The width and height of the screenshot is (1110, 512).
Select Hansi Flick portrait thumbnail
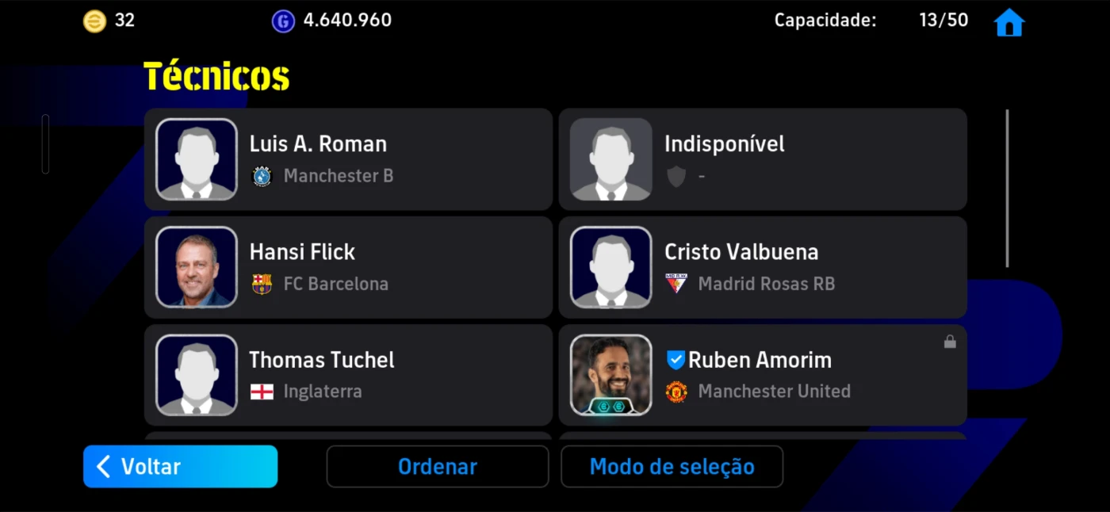click(x=197, y=267)
